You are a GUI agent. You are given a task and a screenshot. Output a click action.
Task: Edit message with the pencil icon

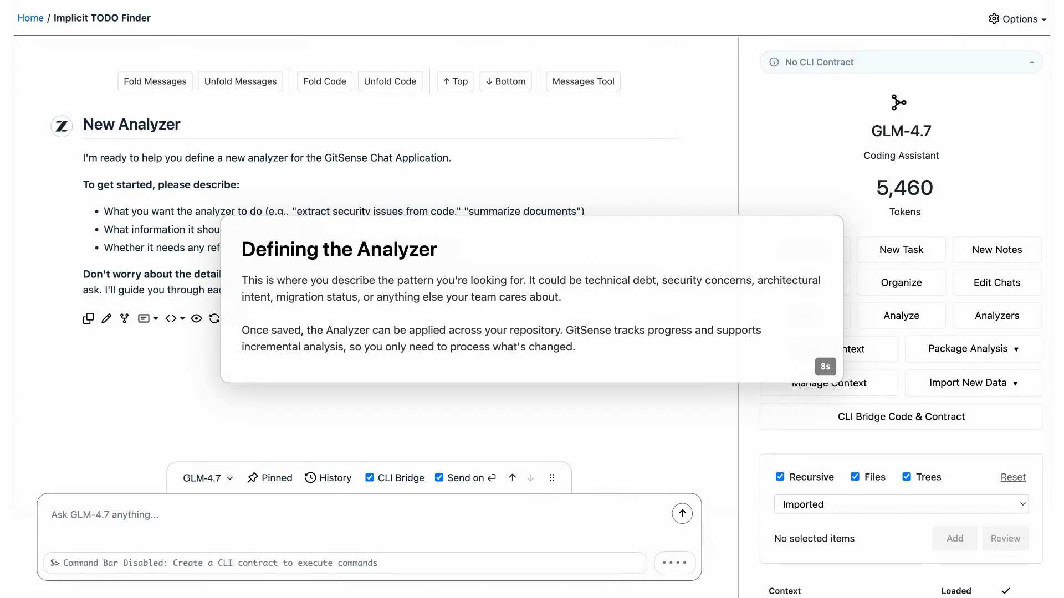[x=106, y=318]
